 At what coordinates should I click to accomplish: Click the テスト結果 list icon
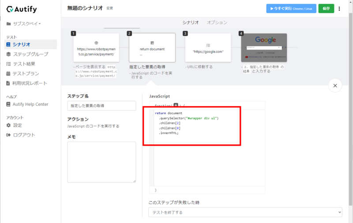(x=8, y=64)
